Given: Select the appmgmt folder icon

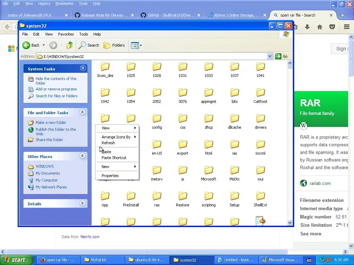Looking at the screenshot, I should (x=208, y=93).
